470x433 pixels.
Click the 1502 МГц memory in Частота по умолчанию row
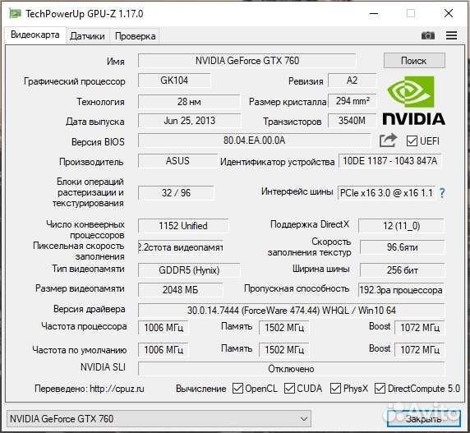(283, 350)
